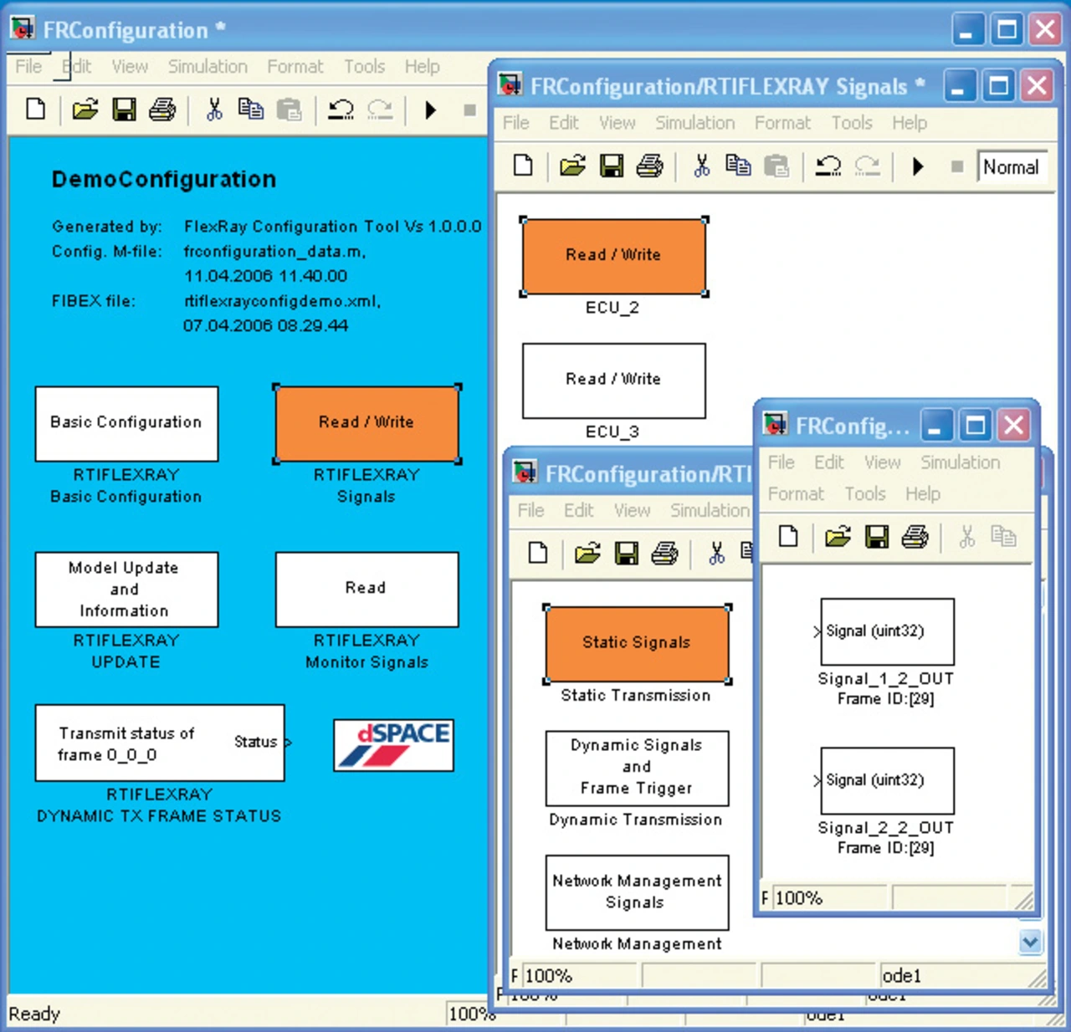
Task: Select the Network Management Signals block
Action: (637, 892)
